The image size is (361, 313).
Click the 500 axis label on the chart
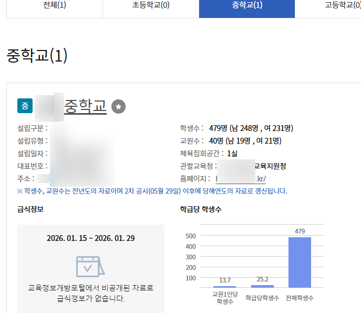click(191, 236)
